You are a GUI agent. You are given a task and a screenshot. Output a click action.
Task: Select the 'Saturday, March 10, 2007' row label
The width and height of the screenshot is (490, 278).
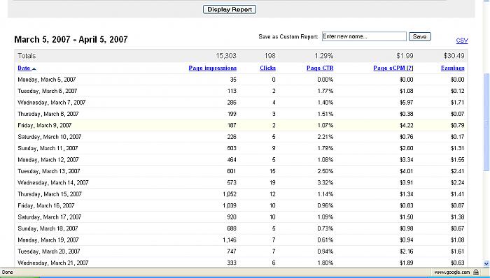[50, 137]
